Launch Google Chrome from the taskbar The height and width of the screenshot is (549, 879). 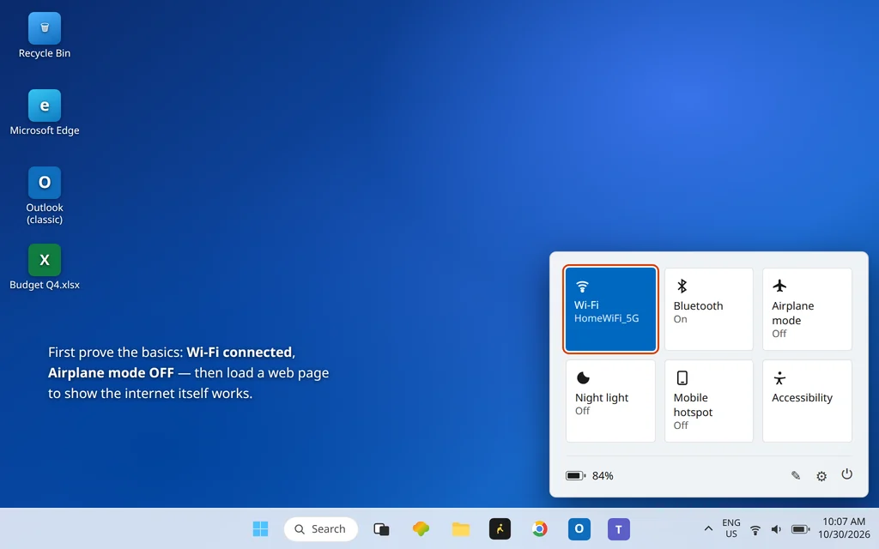539,528
